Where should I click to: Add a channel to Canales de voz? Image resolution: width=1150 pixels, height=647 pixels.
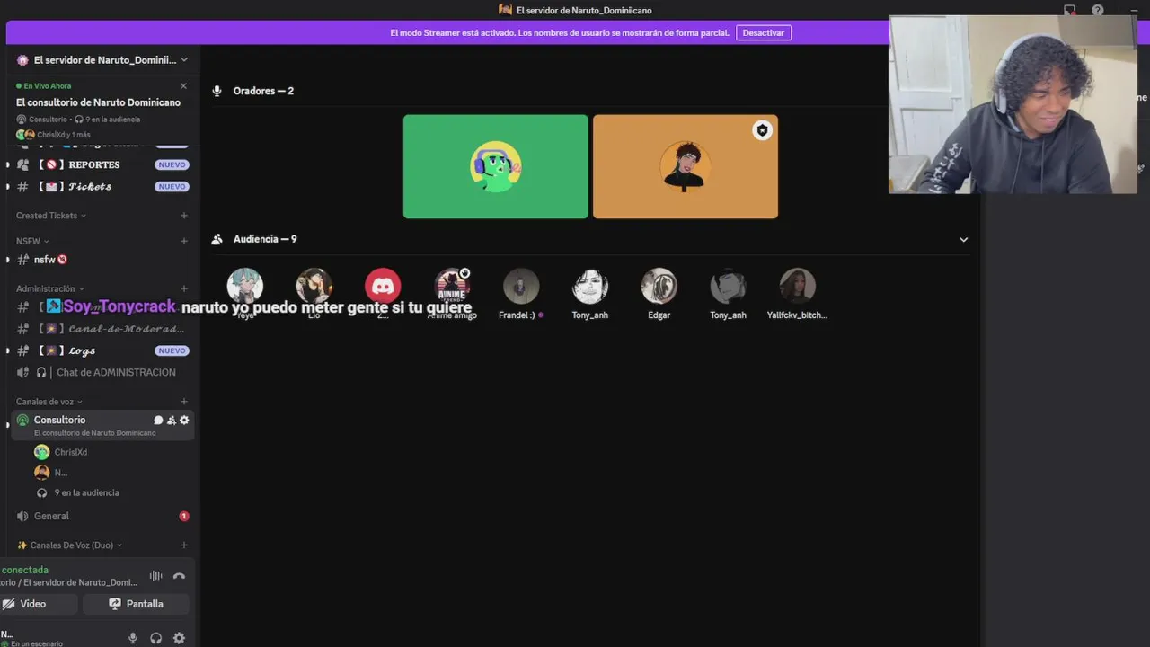pos(183,402)
